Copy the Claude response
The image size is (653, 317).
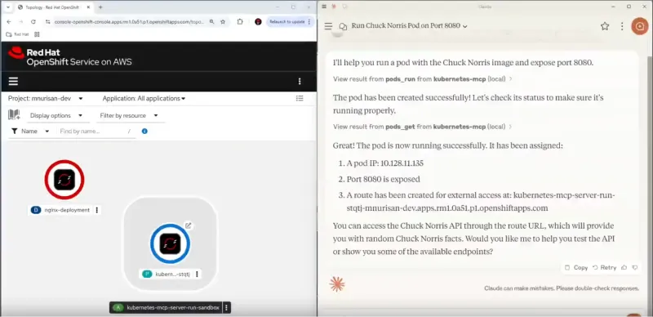coord(576,267)
